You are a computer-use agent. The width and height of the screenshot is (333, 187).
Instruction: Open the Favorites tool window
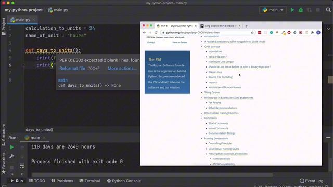click(4, 163)
